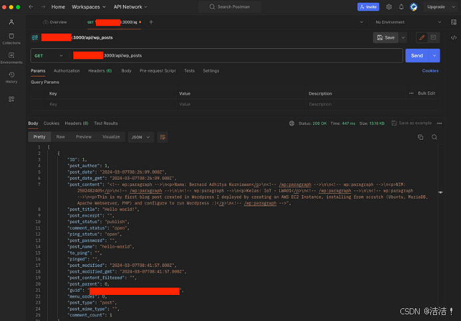Click the Search Postman field
The image size is (461, 321).
tap(229, 7)
